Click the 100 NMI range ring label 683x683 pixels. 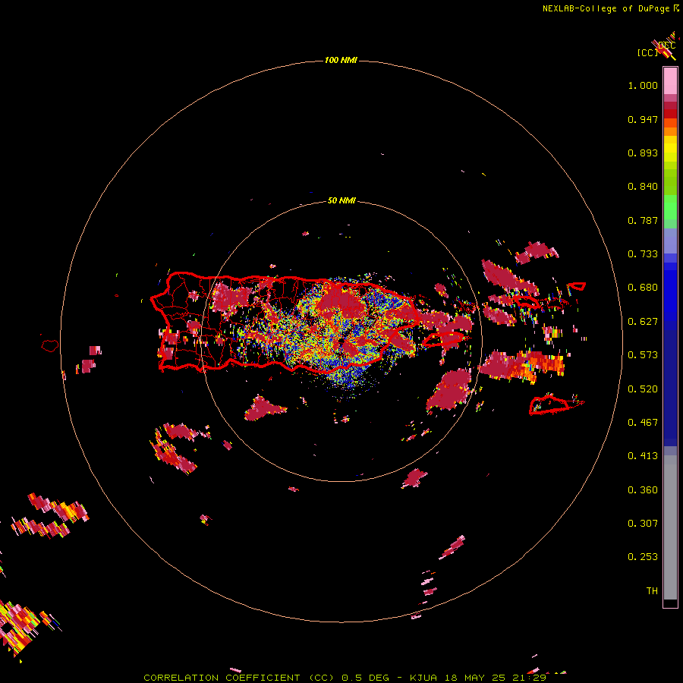pos(341,60)
